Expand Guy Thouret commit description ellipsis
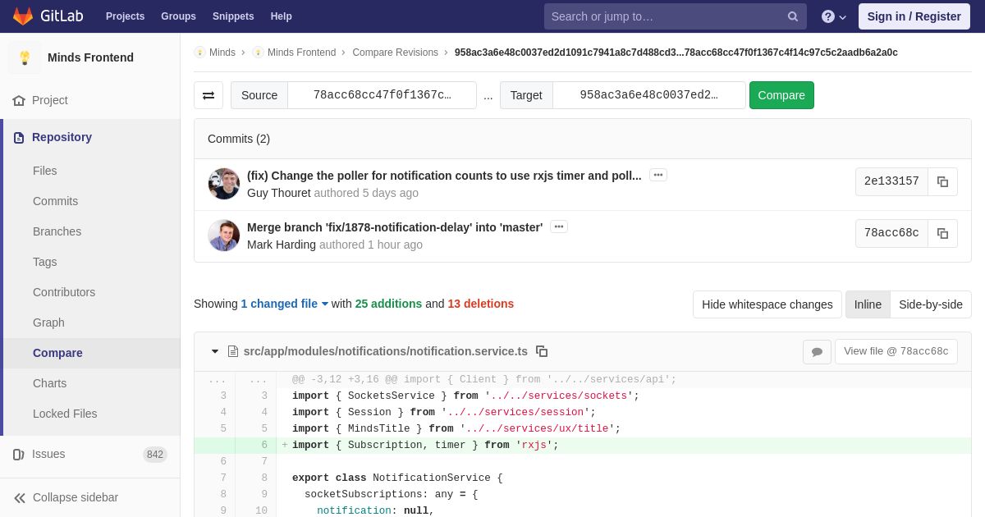This screenshot has width=985, height=517. click(x=657, y=175)
